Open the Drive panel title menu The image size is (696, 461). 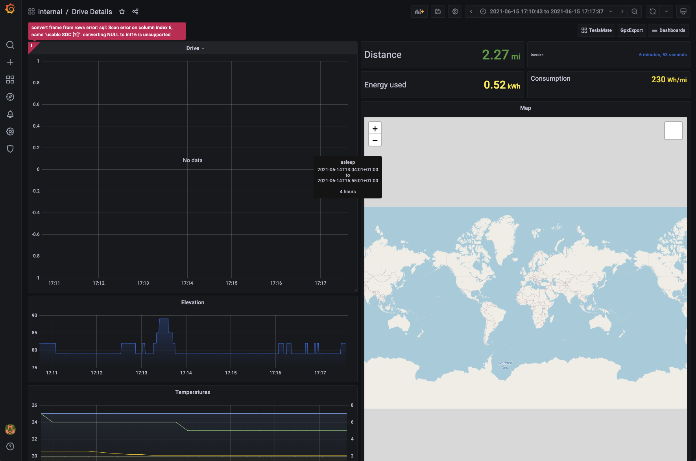(195, 48)
